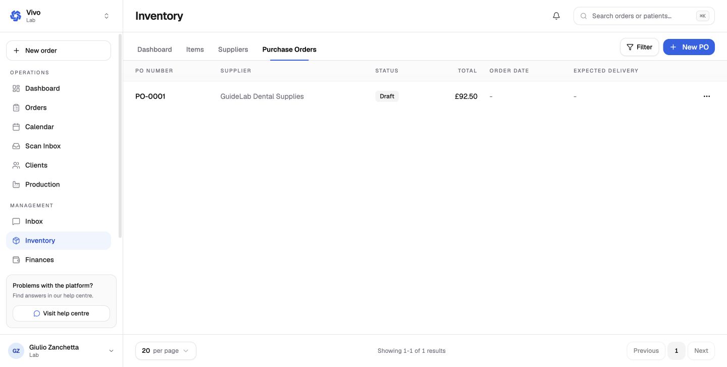The width and height of the screenshot is (727, 367).
Task: Switch to the Items tab
Action: pos(195,50)
